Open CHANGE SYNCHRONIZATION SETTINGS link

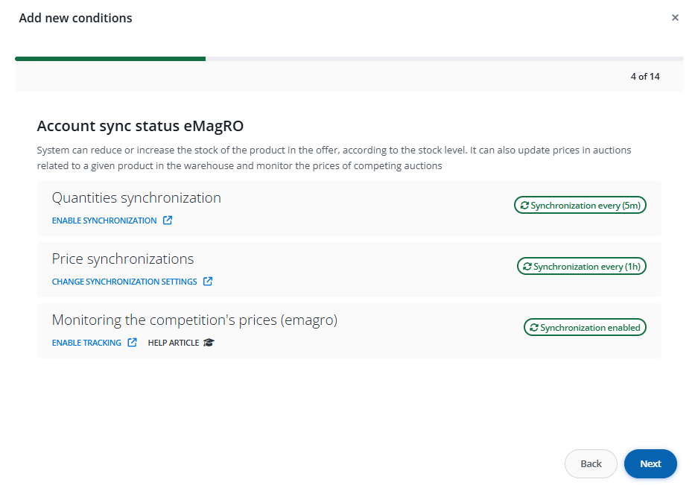point(124,282)
